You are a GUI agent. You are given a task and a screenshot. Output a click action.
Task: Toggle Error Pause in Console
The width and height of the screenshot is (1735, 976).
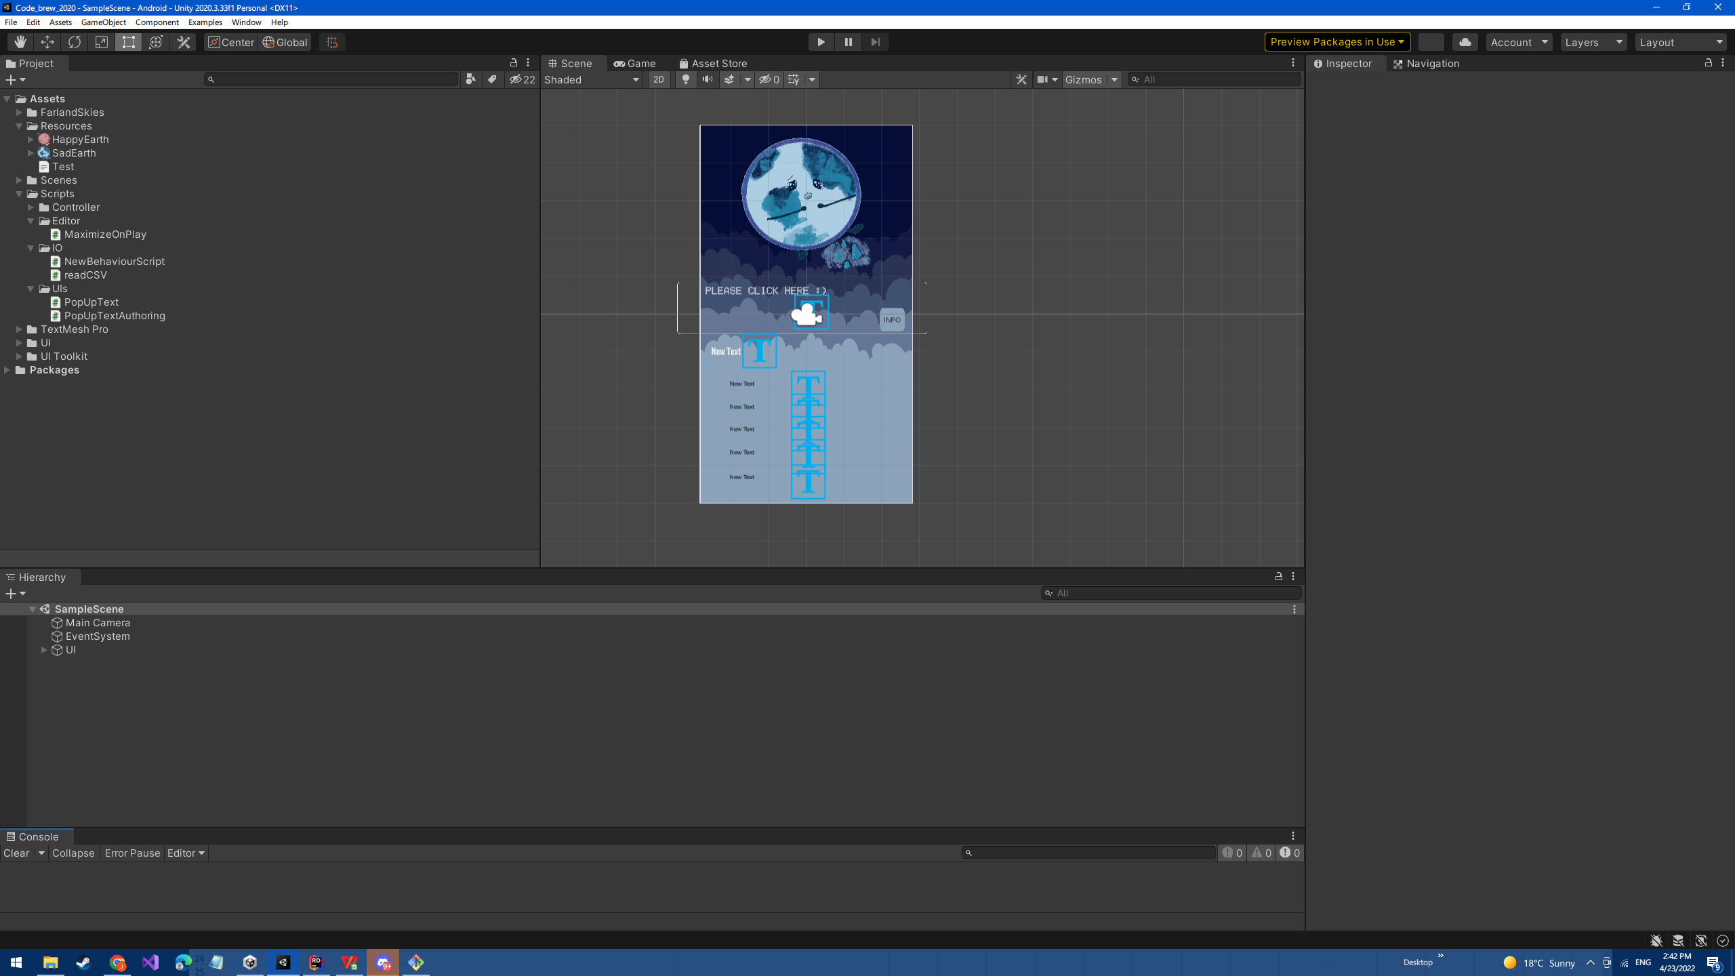(x=132, y=853)
